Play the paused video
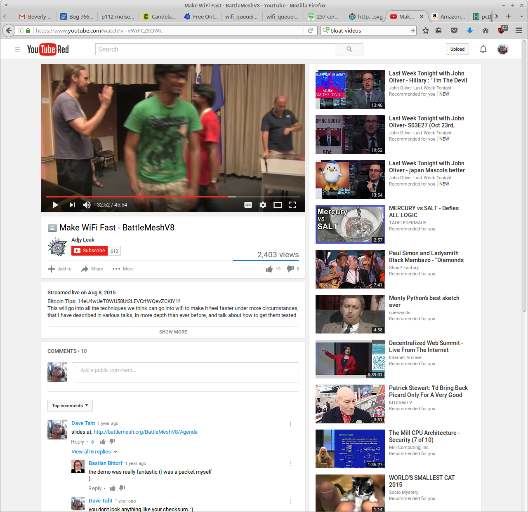The width and height of the screenshot is (528, 512). (x=55, y=205)
